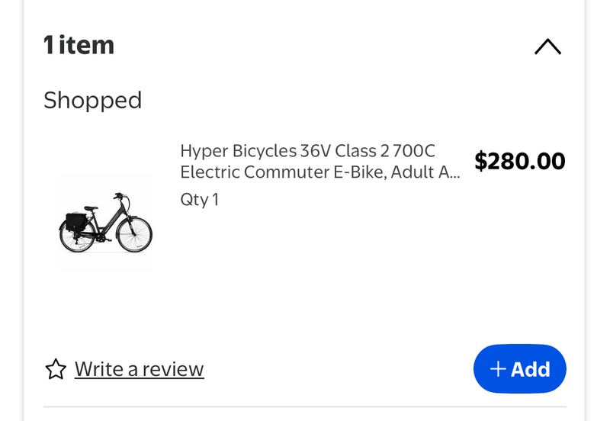Image resolution: width=610 pixels, height=421 pixels.
Task: Click the truncated title ellipsis after Adult
Action: (454, 177)
